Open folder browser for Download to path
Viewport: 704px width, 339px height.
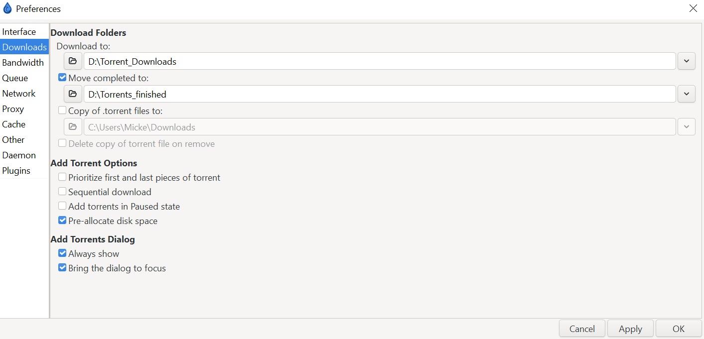tap(73, 61)
